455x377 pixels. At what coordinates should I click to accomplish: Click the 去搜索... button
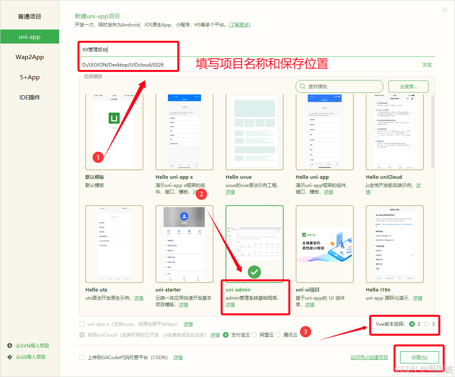click(408, 87)
